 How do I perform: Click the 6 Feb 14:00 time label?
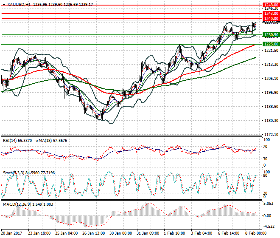(229, 233)
